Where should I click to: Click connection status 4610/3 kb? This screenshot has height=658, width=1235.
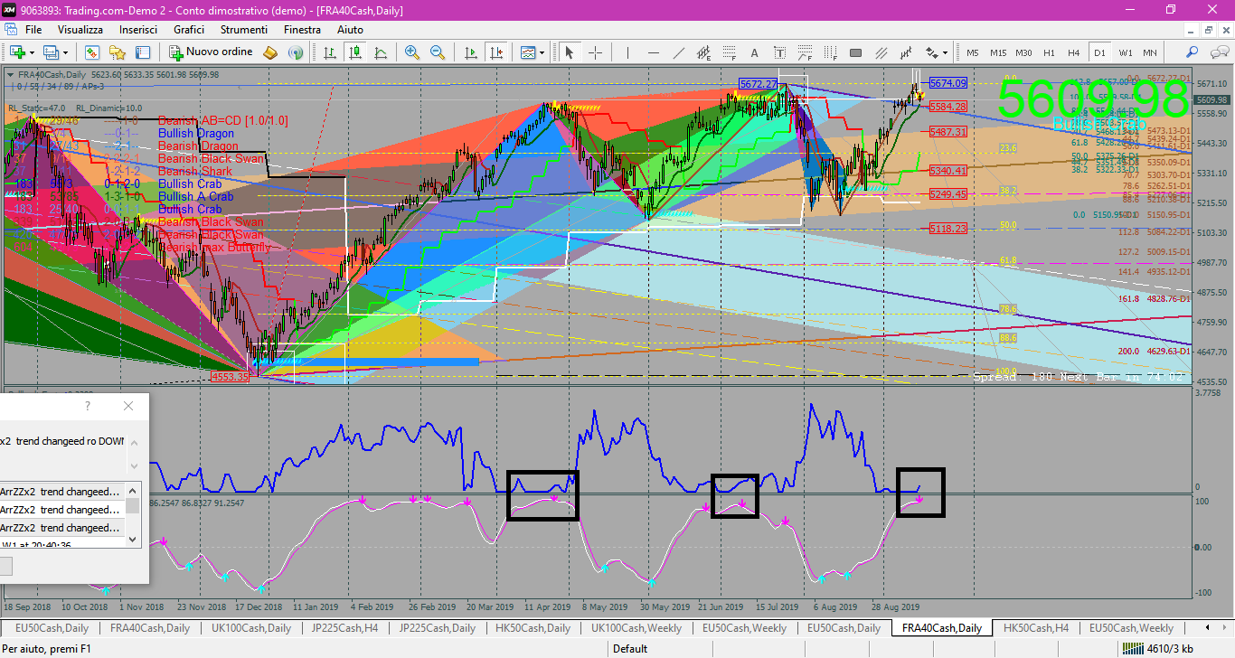[x=1158, y=649]
